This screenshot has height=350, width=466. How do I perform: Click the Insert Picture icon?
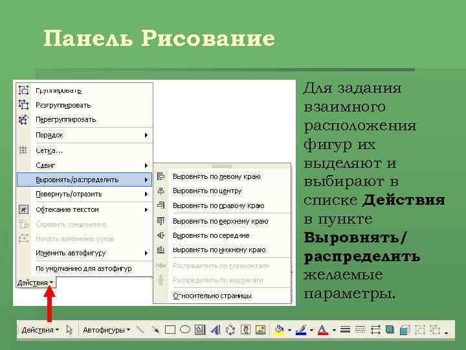click(260, 330)
